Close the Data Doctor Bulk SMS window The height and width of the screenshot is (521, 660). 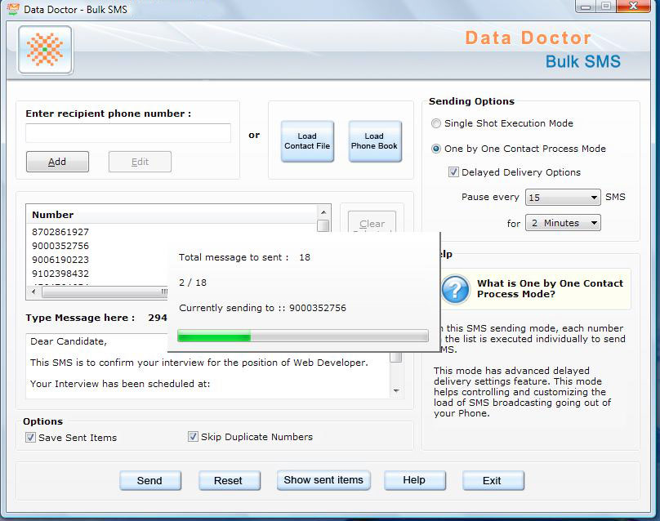(x=633, y=6)
